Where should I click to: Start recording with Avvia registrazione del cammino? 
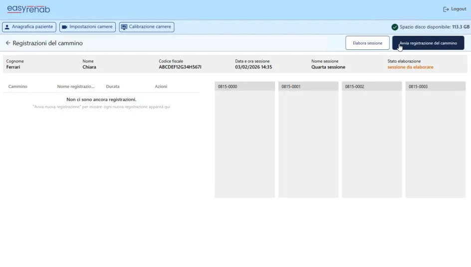point(428,43)
